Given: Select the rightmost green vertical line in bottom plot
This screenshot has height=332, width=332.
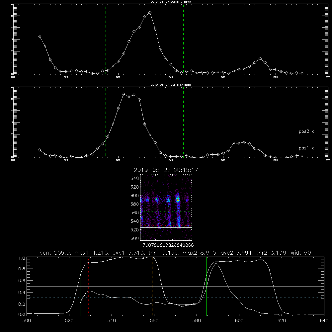Looking at the screenshot, I should click(271, 286).
